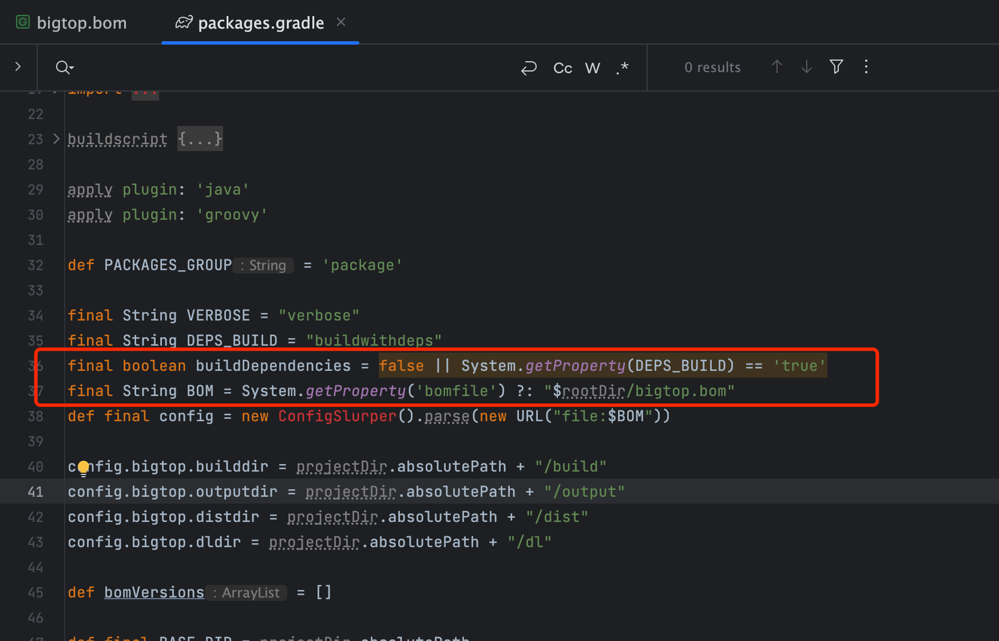Click the 'groovy' plugin string on line 30
Viewport: 999px width, 641px height.
tap(232, 215)
